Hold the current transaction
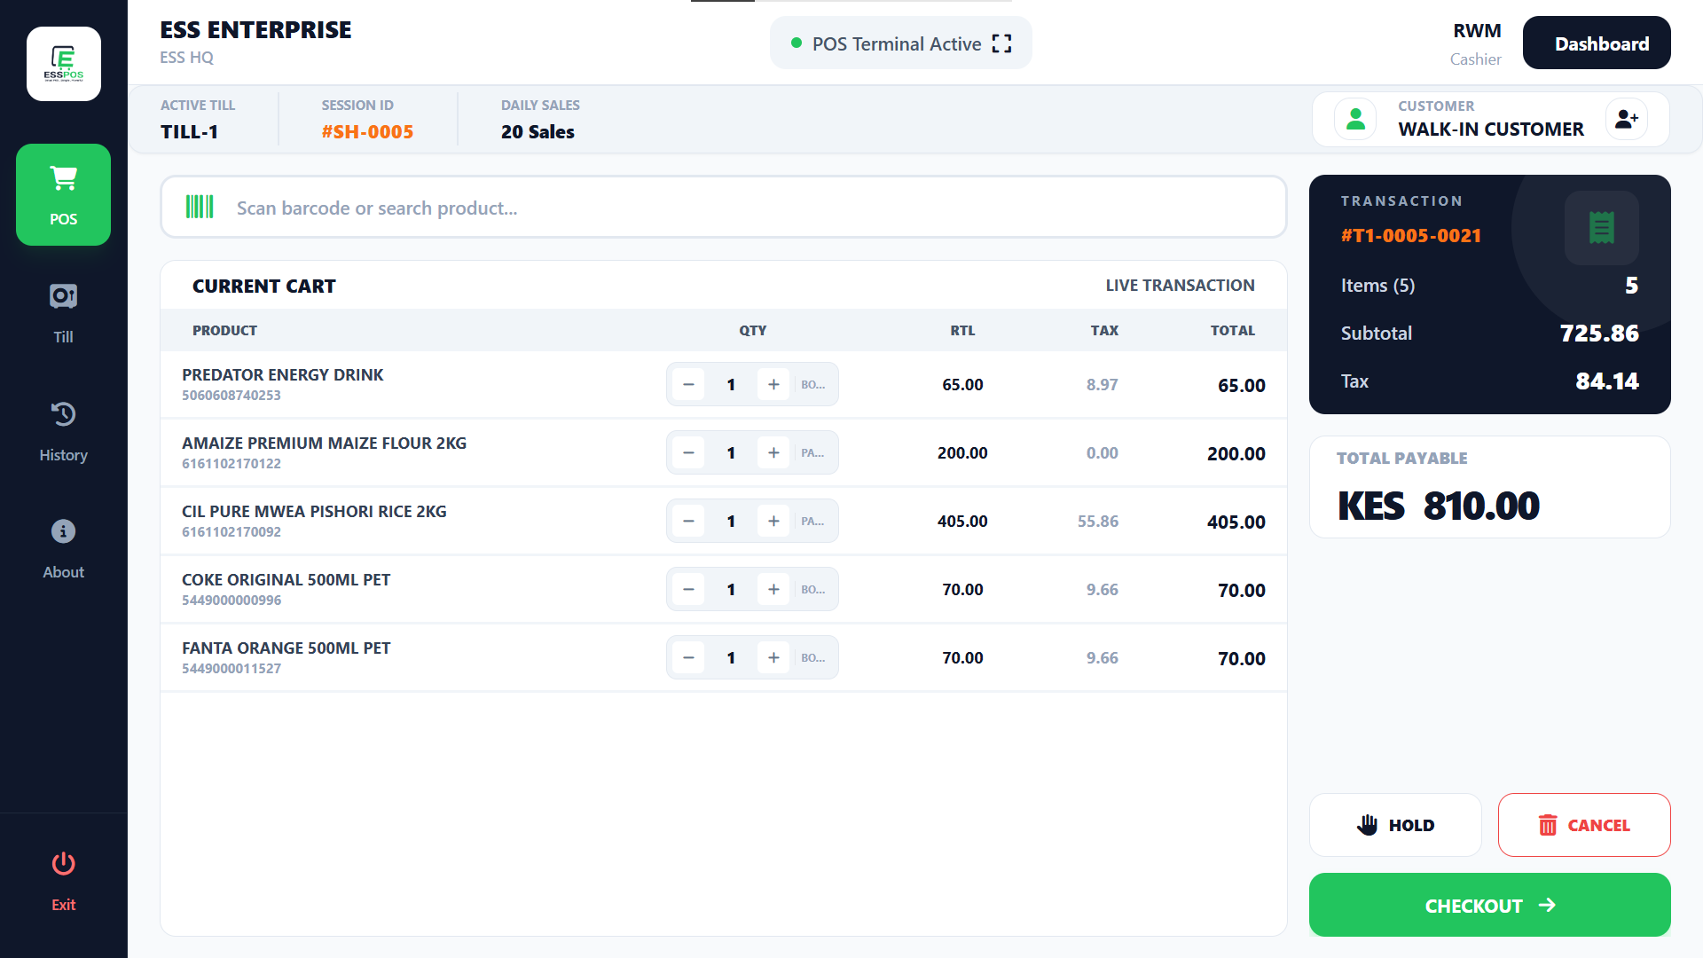The image size is (1703, 958). pyautogui.click(x=1395, y=825)
